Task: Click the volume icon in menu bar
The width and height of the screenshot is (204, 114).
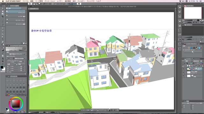Action: [x=183, y=1]
